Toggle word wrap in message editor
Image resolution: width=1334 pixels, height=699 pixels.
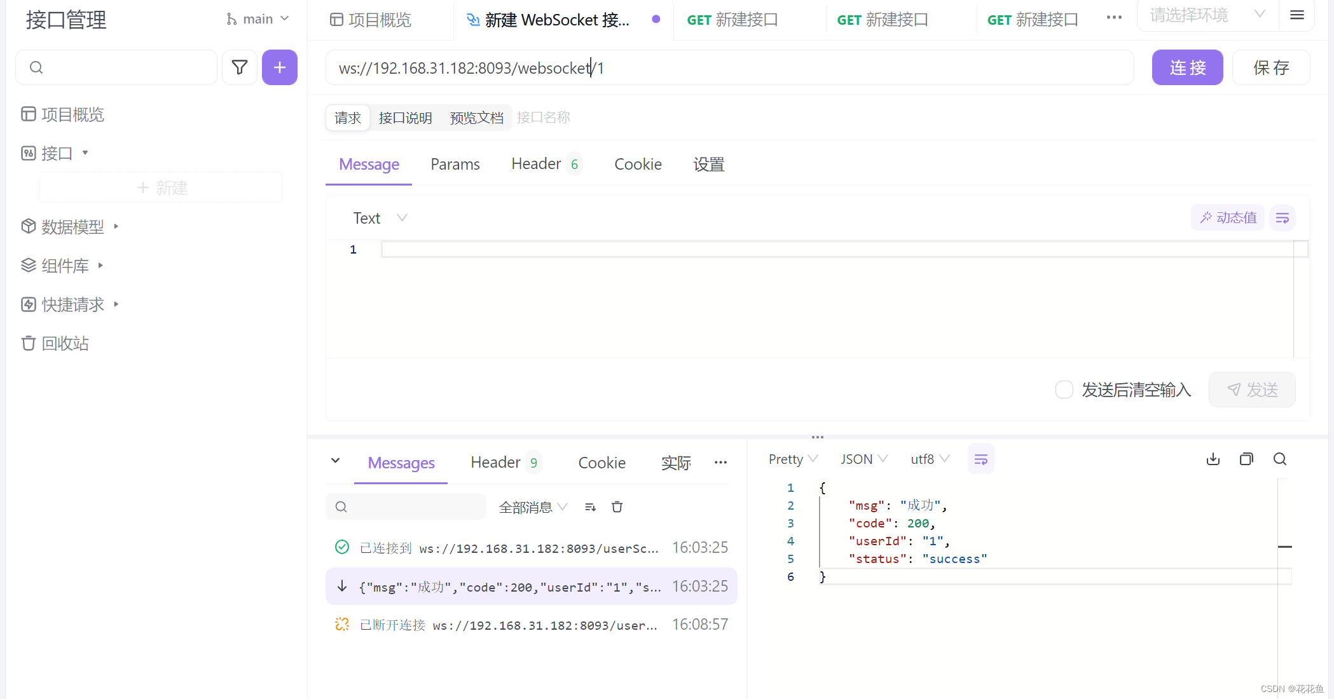(x=1282, y=219)
